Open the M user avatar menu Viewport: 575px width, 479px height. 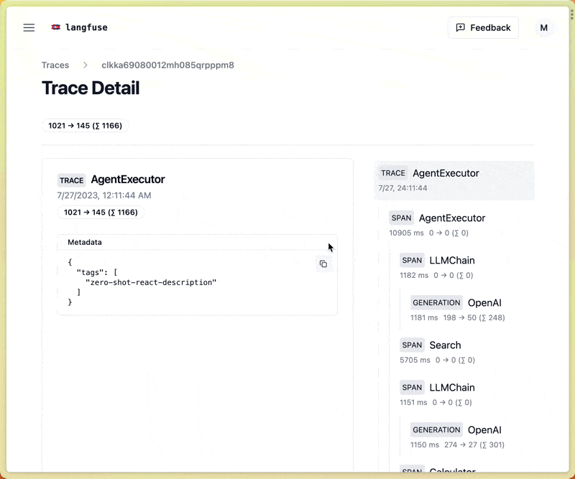pyautogui.click(x=544, y=27)
